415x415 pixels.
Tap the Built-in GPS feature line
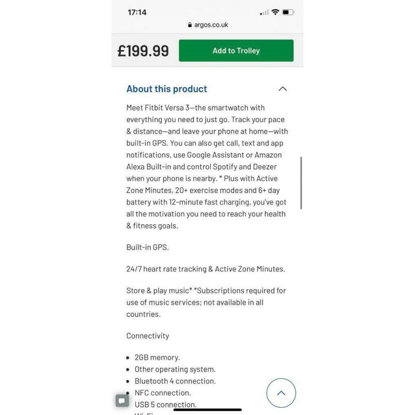coord(147,247)
